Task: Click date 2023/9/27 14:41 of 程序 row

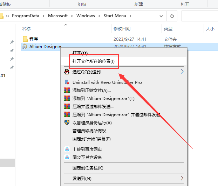Action: click(x=130, y=39)
